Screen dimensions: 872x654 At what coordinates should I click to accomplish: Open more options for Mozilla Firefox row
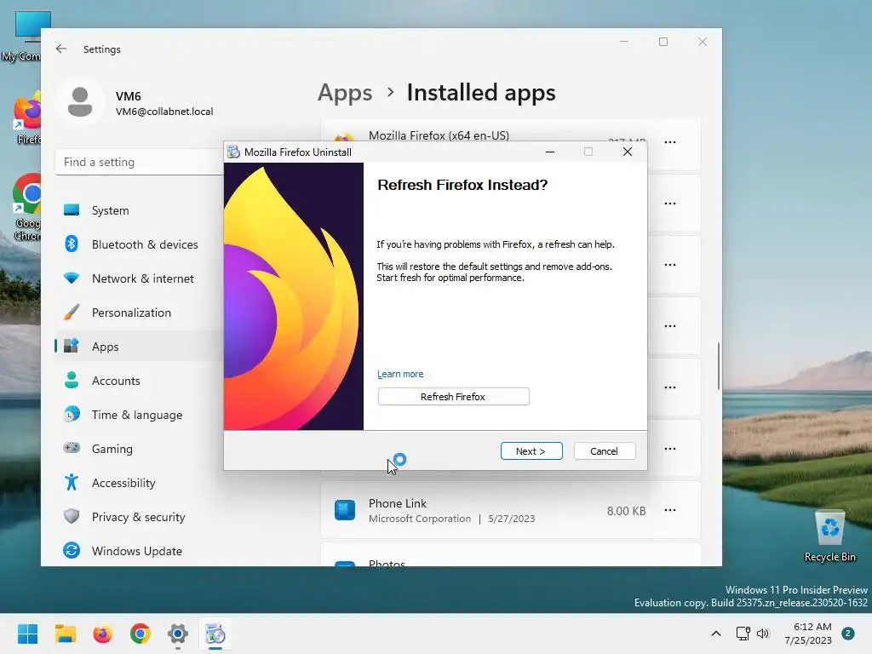tap(670, 142)
